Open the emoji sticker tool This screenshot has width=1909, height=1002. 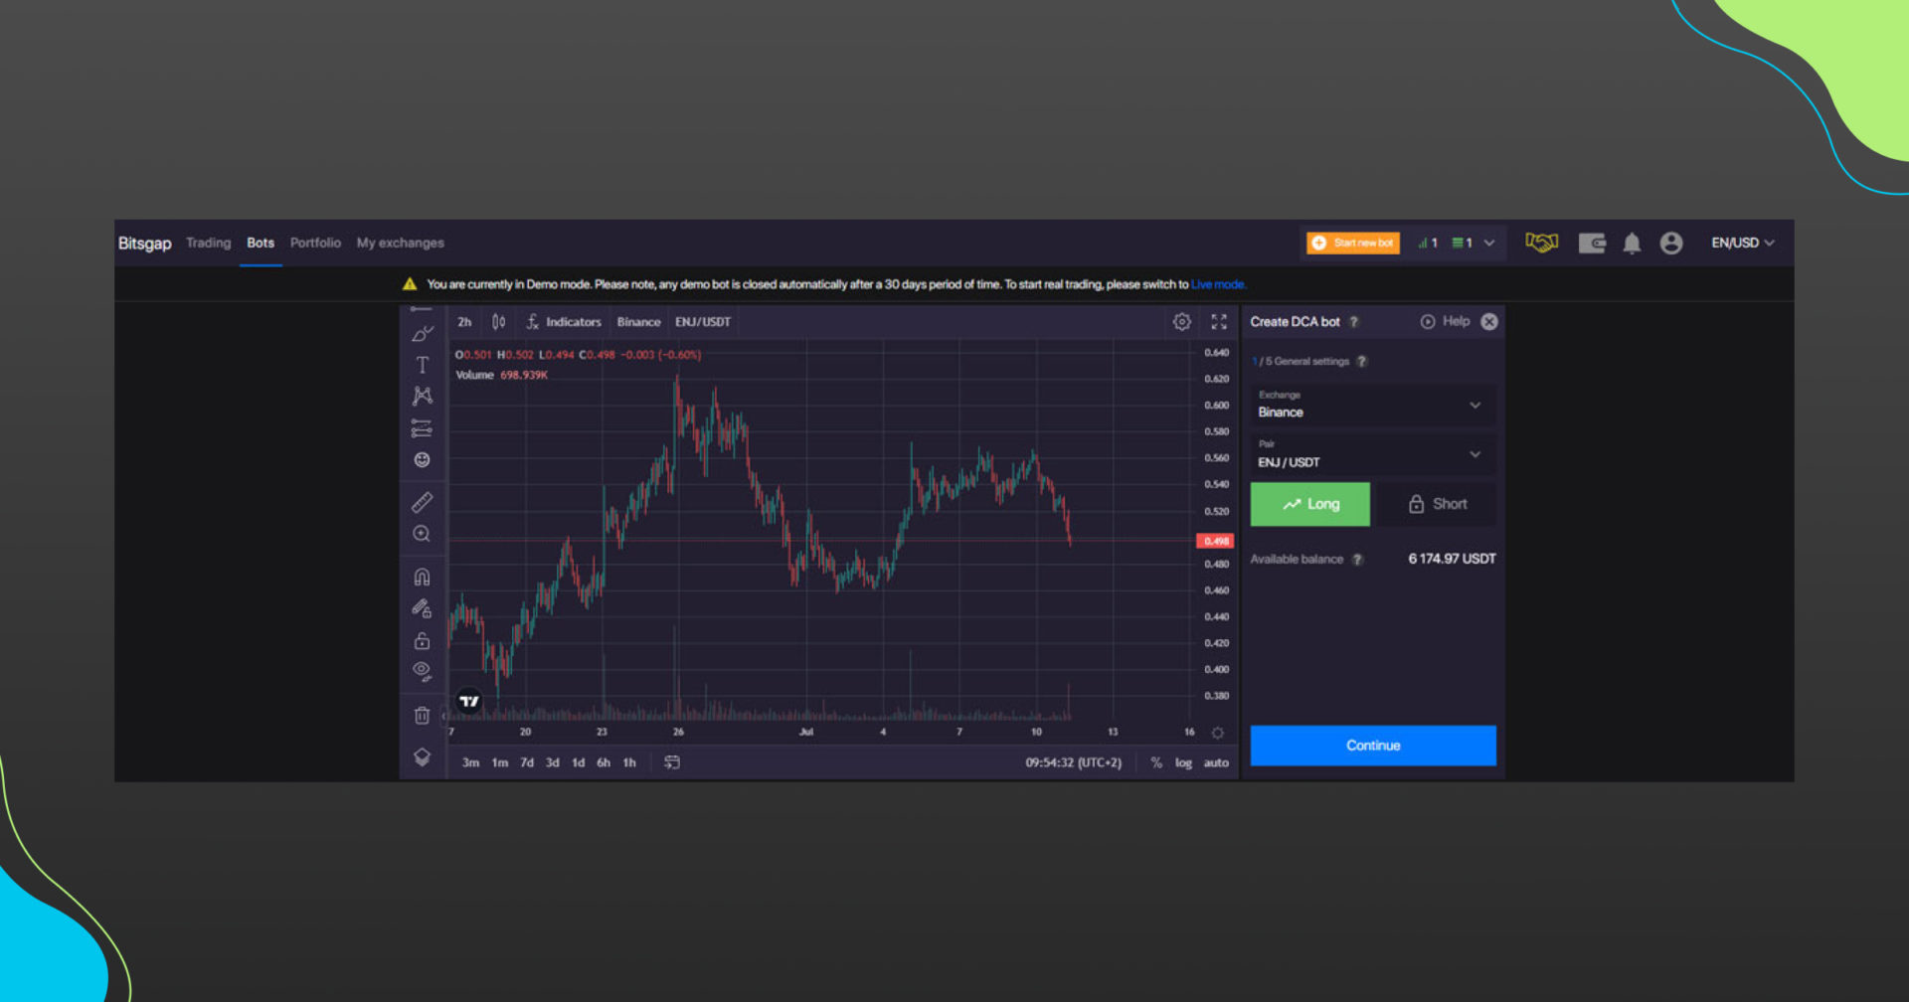(x=422, y=459)
